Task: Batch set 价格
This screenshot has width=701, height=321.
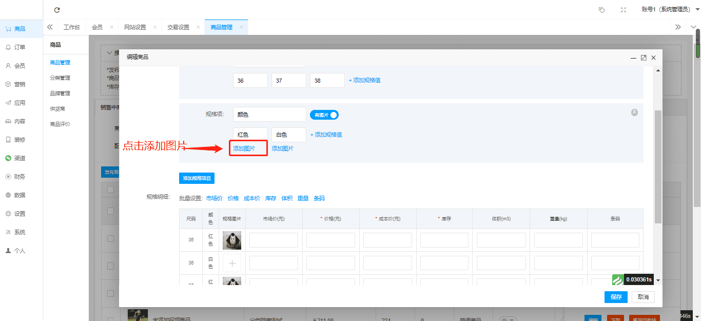Action: coord(233,198)
